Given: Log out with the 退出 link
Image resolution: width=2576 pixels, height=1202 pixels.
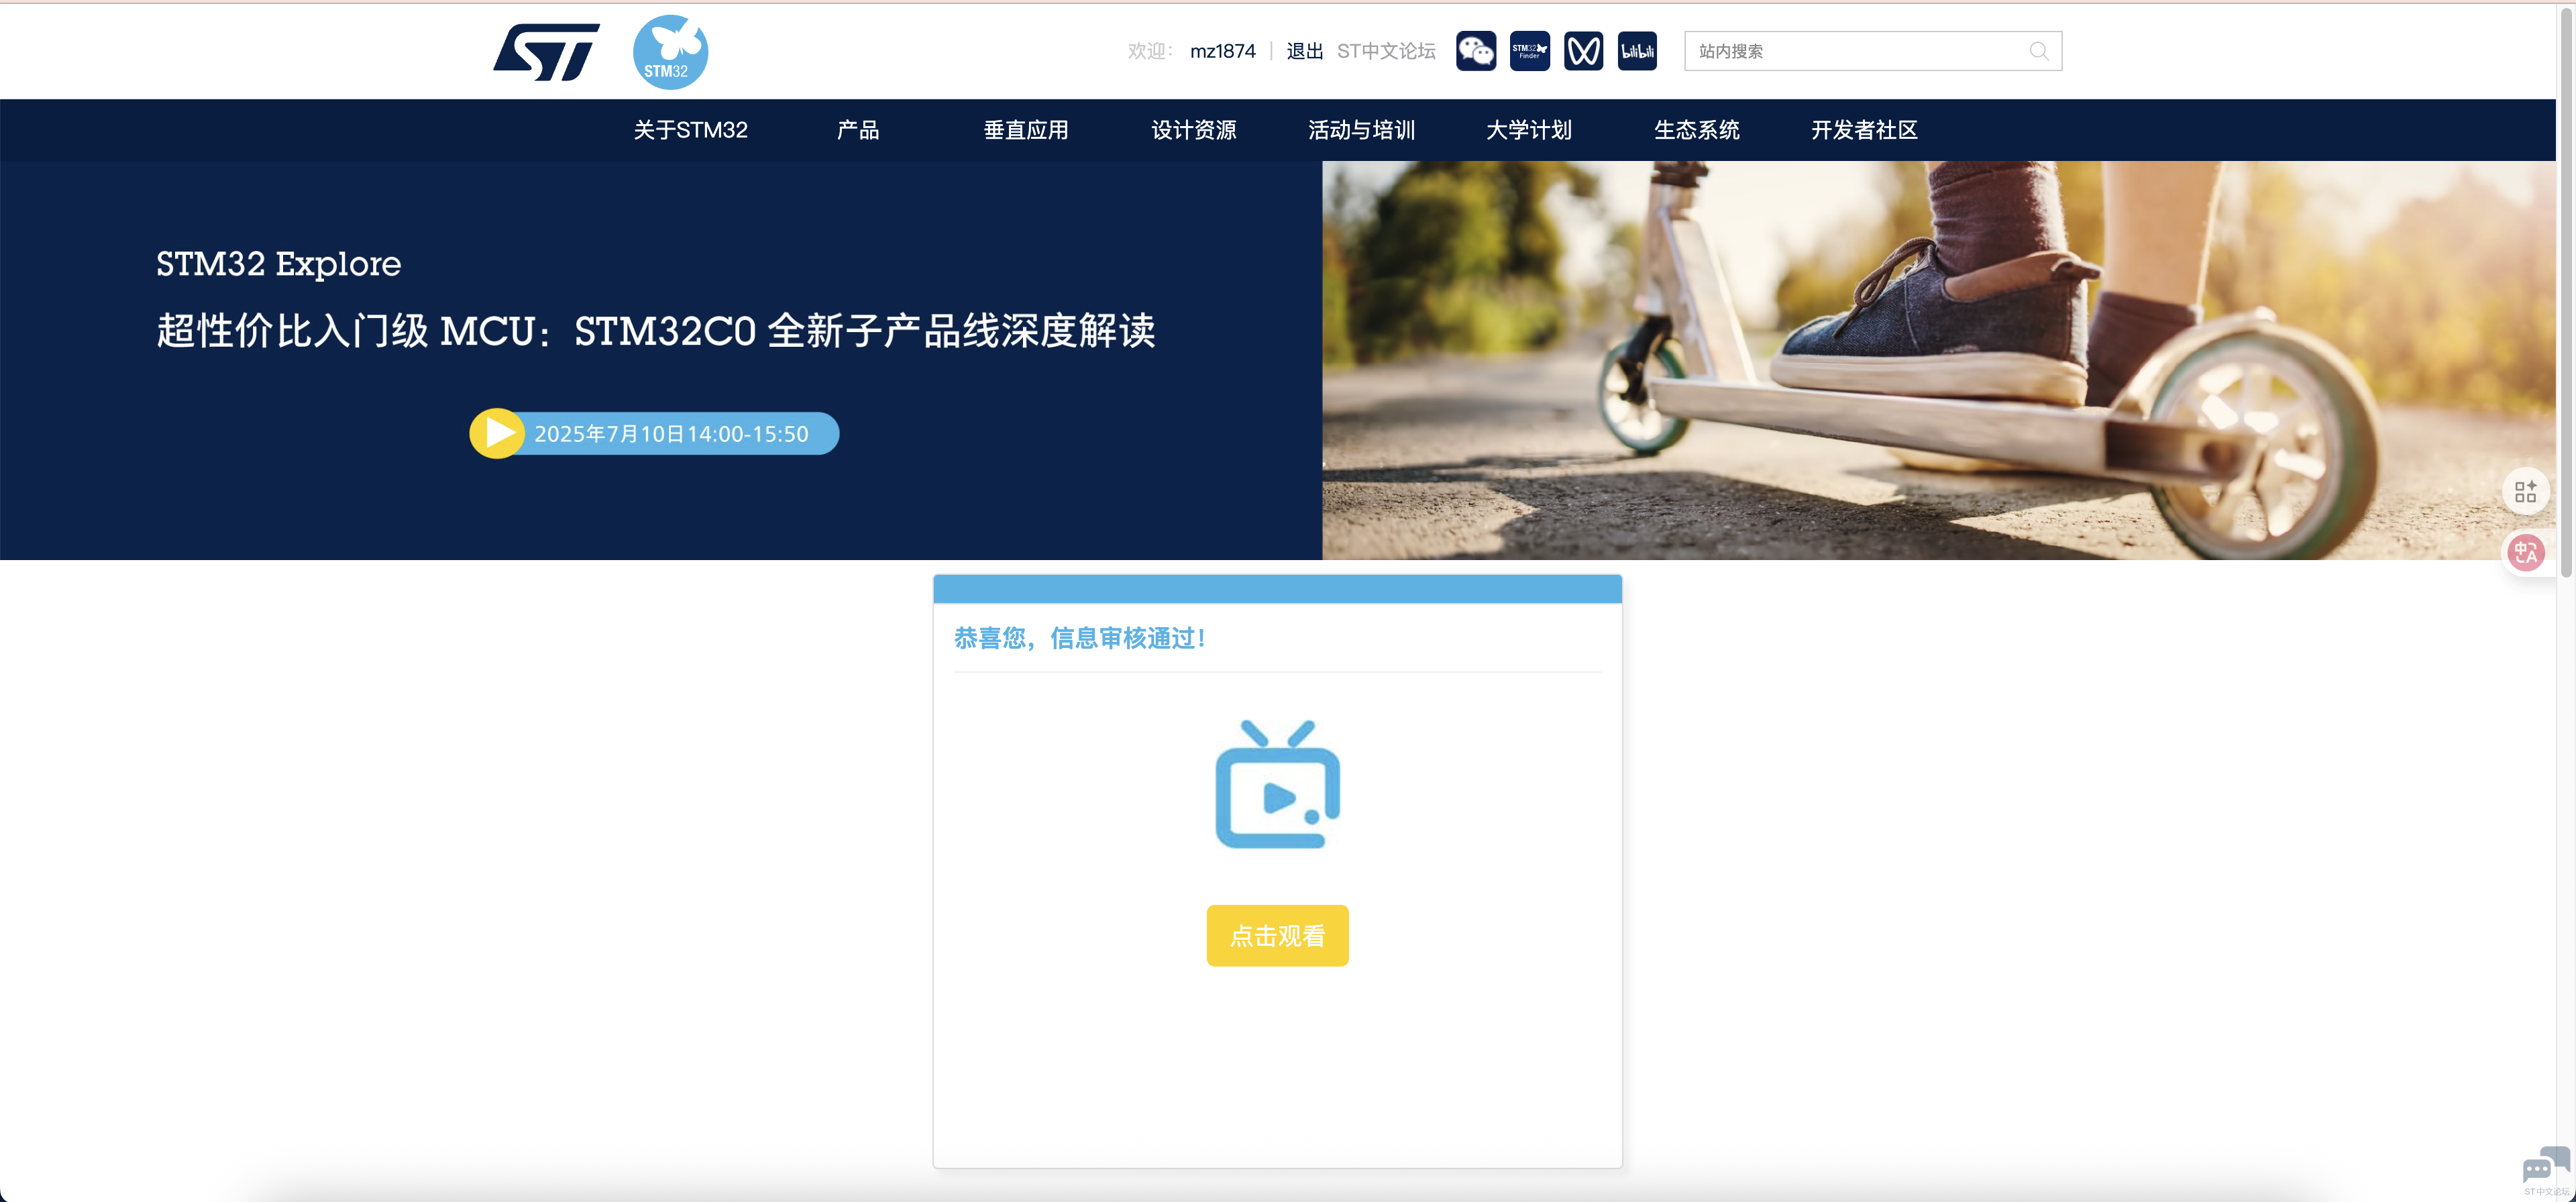Looking at the screenshot, I should click(1305, 51).
